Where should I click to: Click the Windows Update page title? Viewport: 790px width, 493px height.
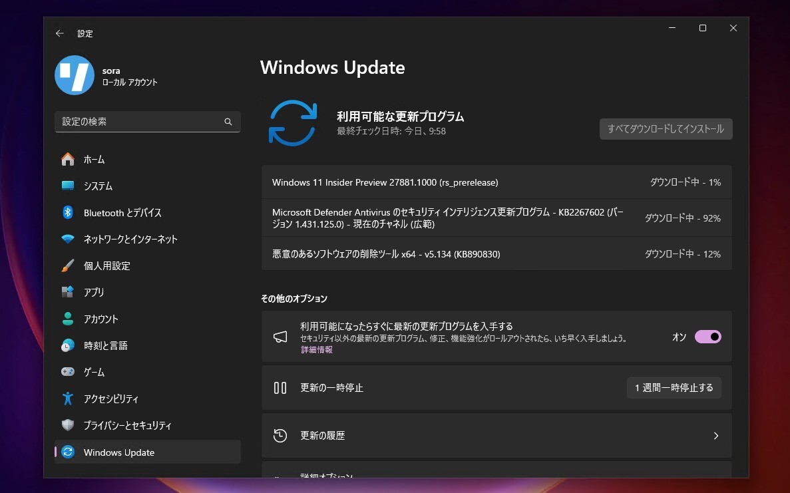333,67
